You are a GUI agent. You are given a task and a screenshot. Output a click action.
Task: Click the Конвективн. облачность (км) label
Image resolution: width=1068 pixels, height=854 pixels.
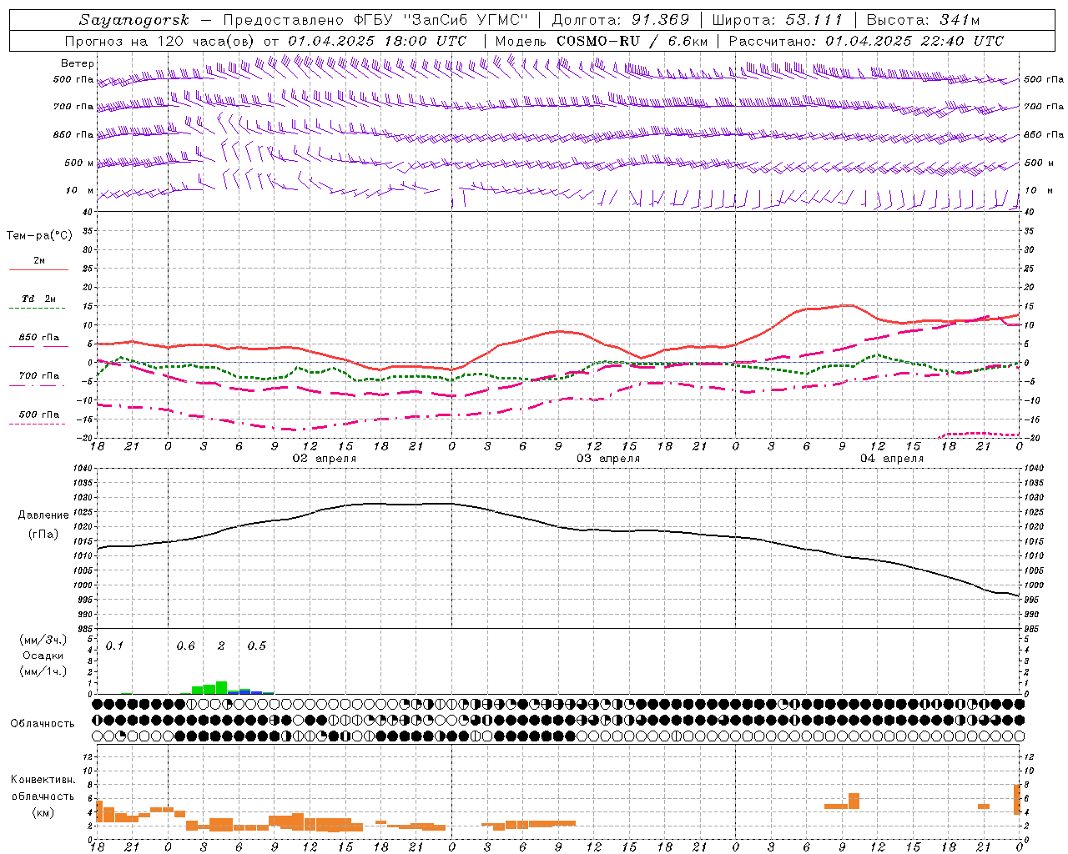click(x=43, y=796)
